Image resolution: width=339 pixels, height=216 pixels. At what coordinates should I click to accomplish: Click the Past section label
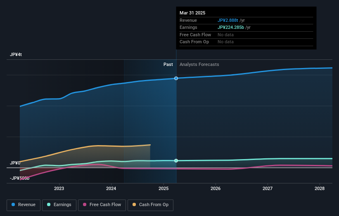(168, 65)
